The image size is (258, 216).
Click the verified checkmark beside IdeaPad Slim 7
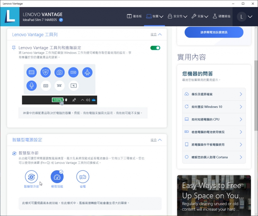(x=61, y=20)
